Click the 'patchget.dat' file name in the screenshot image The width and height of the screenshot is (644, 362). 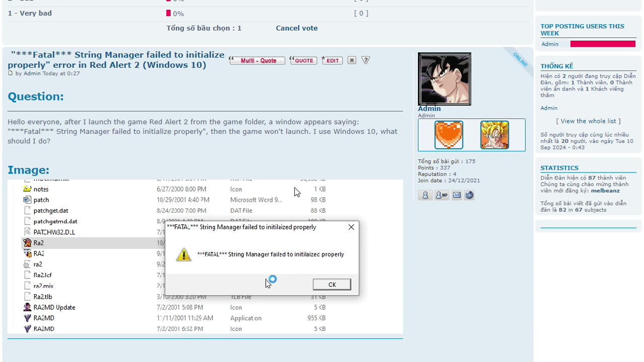click(50, 211)
